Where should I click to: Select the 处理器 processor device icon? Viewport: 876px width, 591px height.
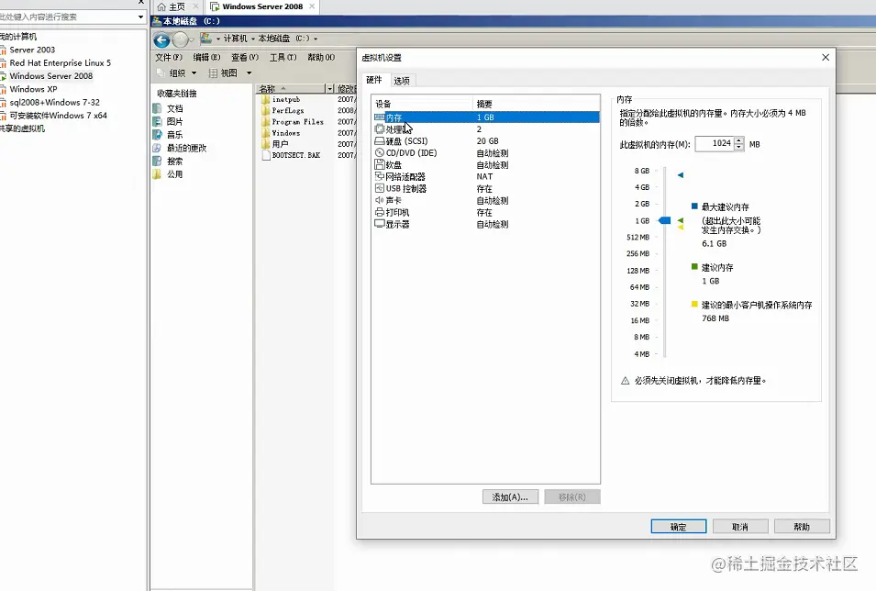pos(380,129)
